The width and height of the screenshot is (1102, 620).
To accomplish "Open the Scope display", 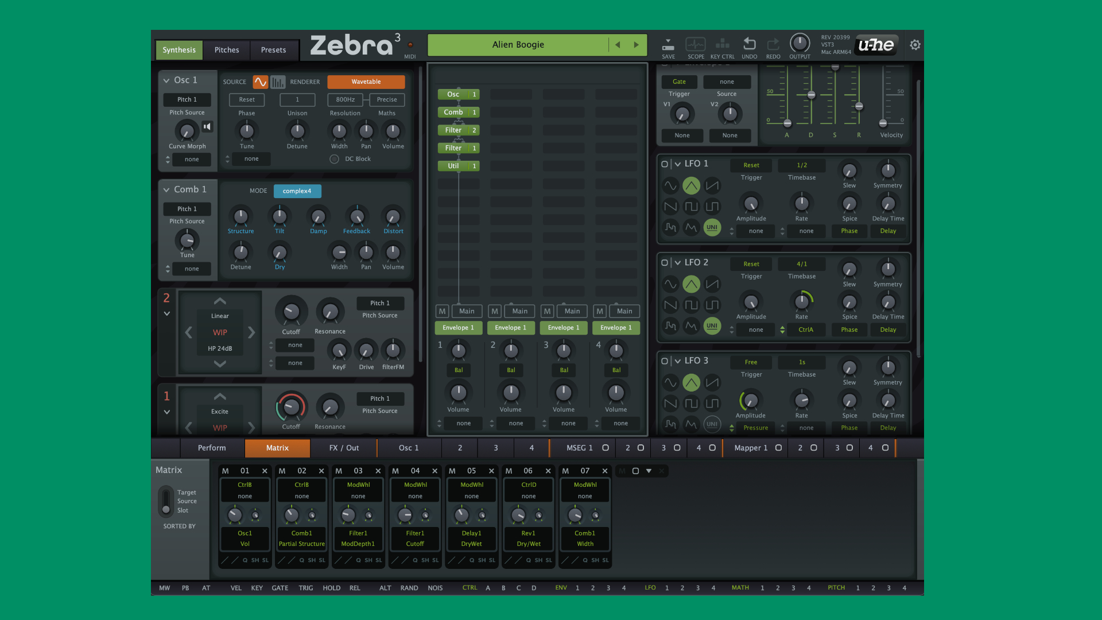I will [696, 45].
